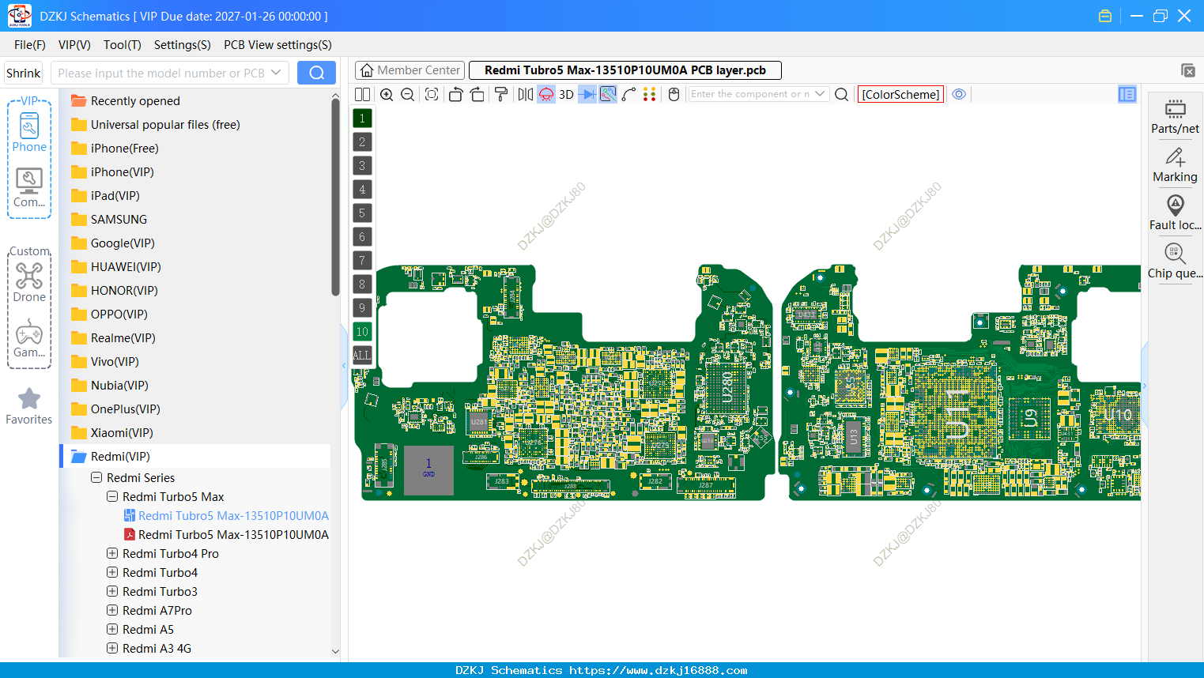Viewport: 1204px width, 678px height.
Task: Switch to 3D view
Action: (566, 94)
